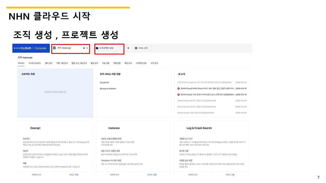The height and width of the screenshot is (183, 326).
Task: Open the 커스텀 대시보드 tab
Action: [x=34, y=63]
